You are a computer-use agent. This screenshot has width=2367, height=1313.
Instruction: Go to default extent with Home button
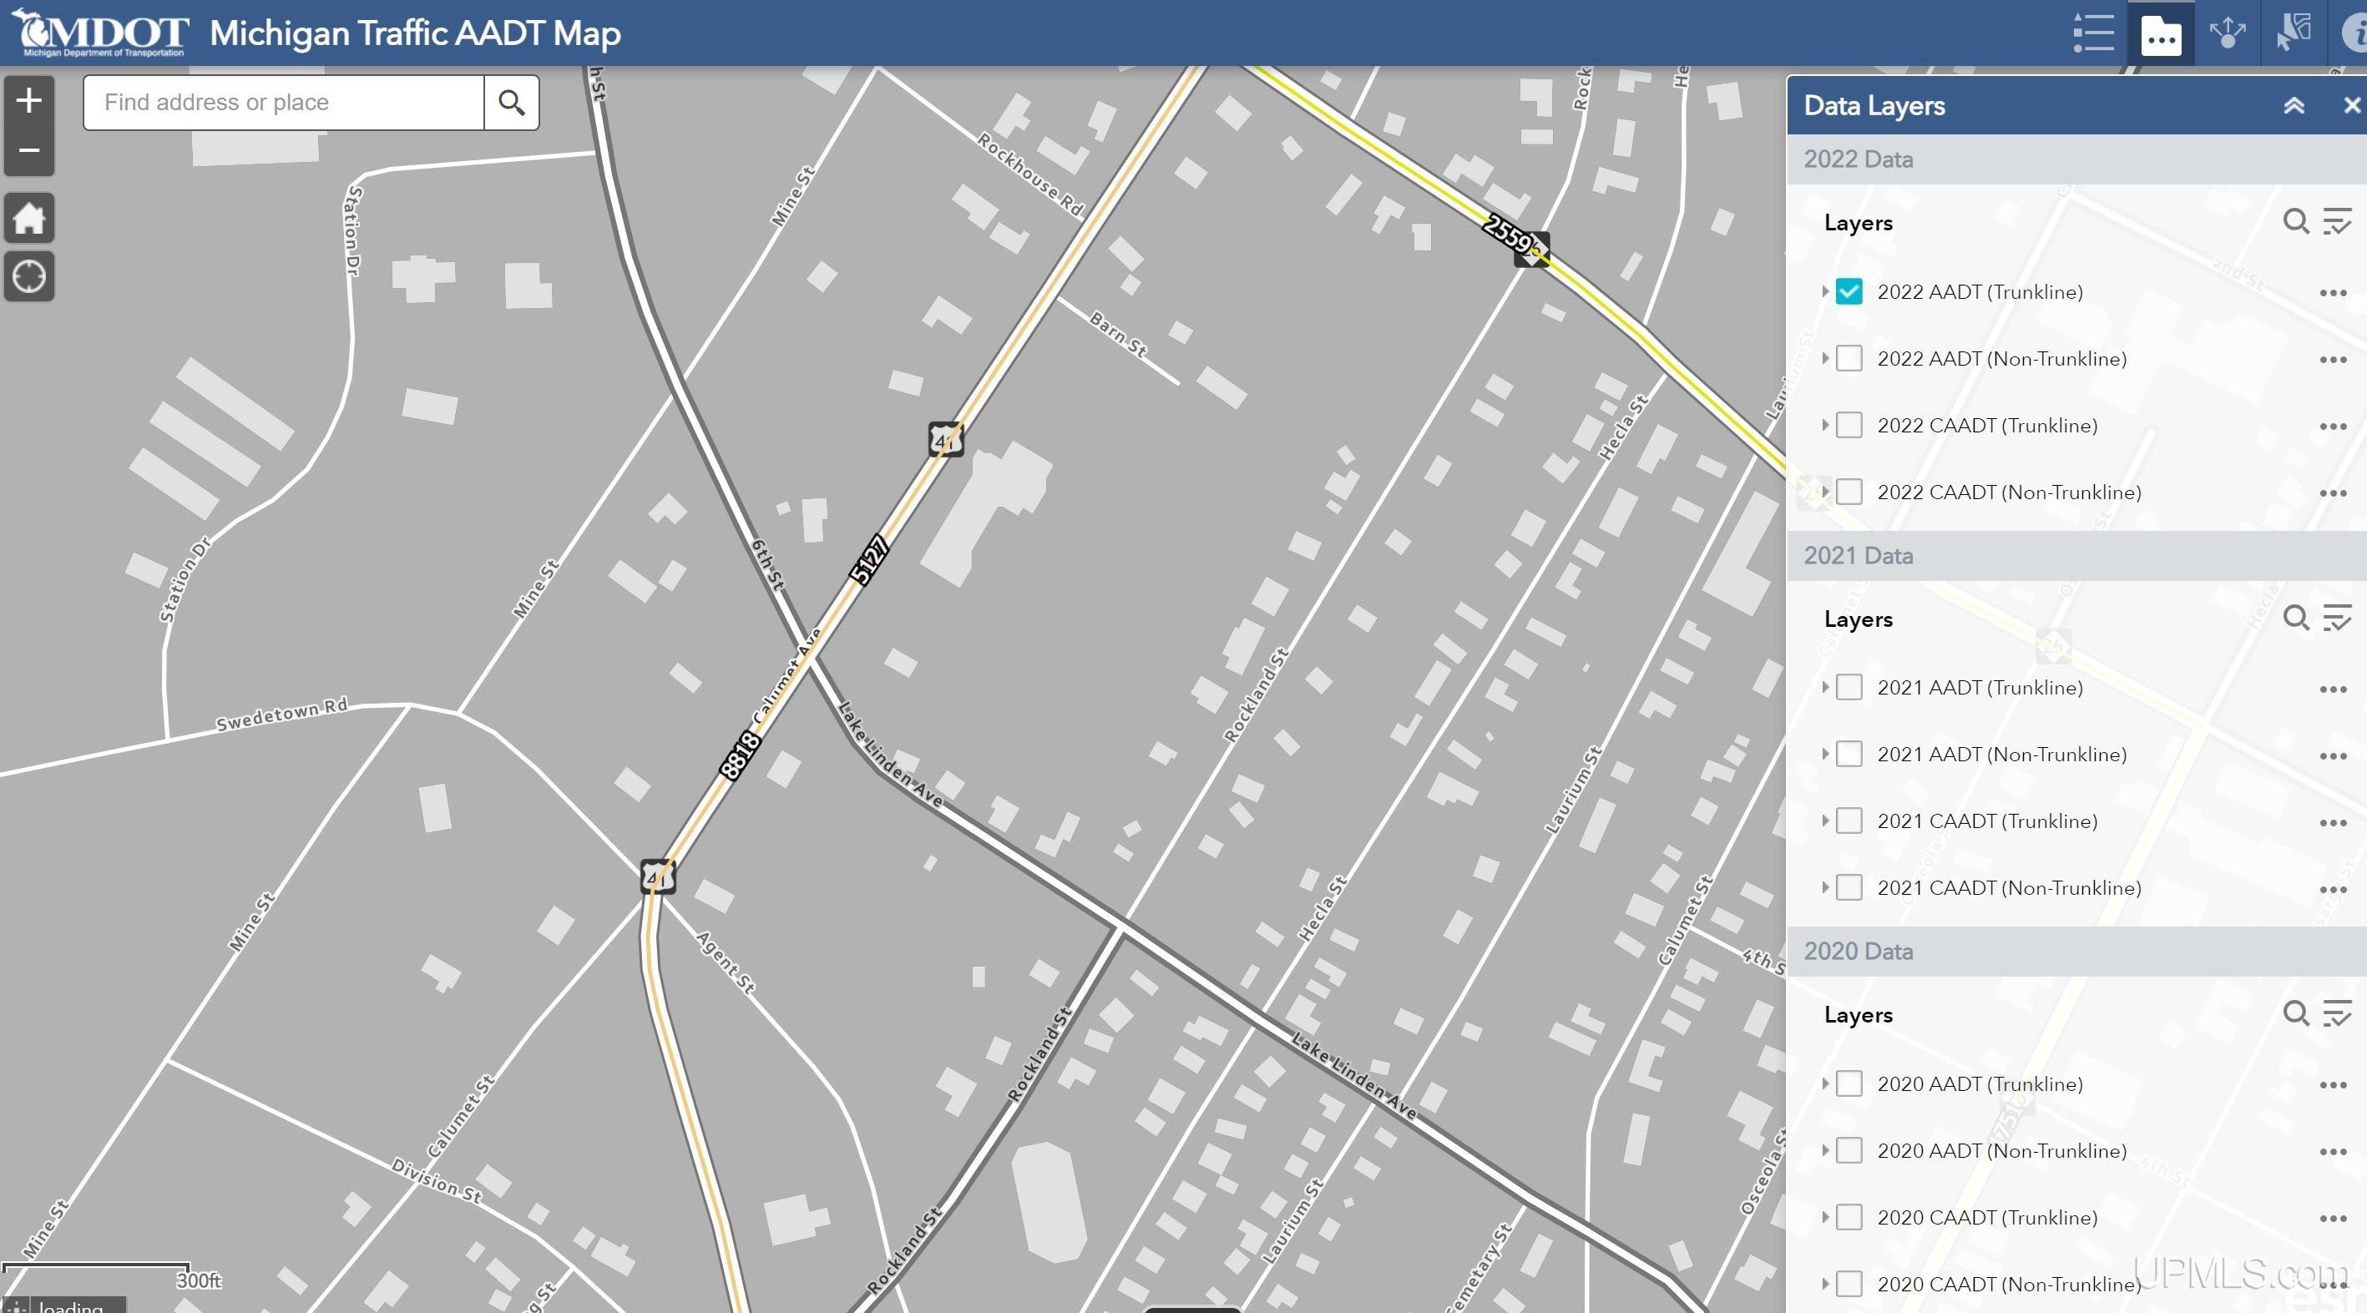[x=29, y=219]
